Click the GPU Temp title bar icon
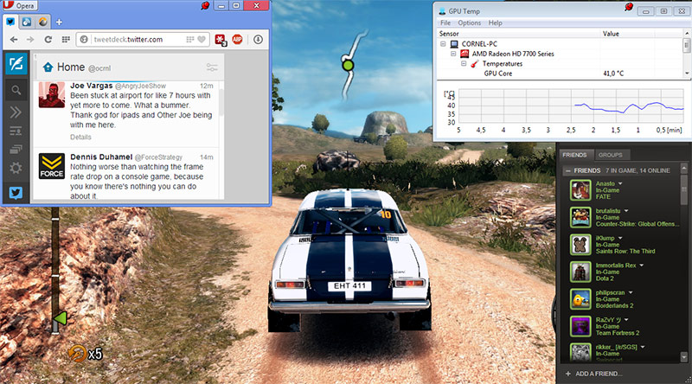Viewport: 692px width, 384px height. coord(442,11)
